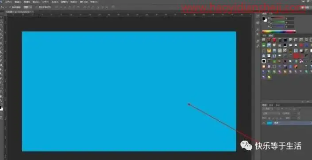Switch to the open document tab
The width and height of the screenshot is (312, 160).
[20, 12]
